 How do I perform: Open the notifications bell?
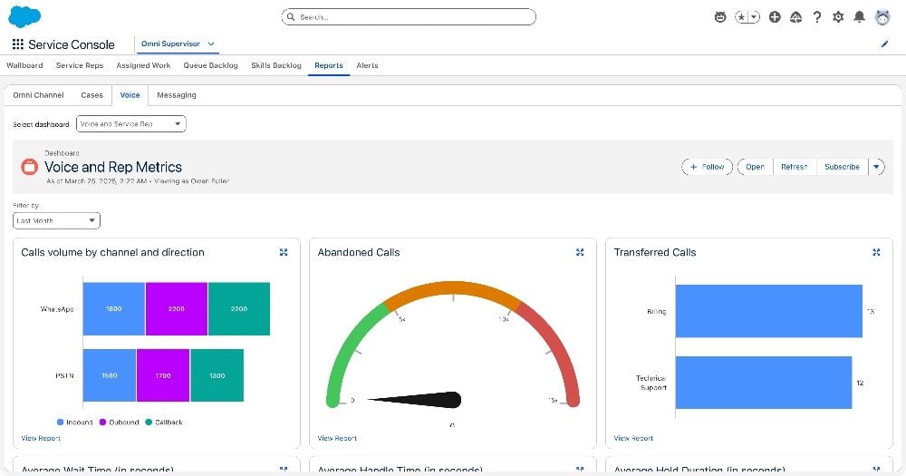859,17
